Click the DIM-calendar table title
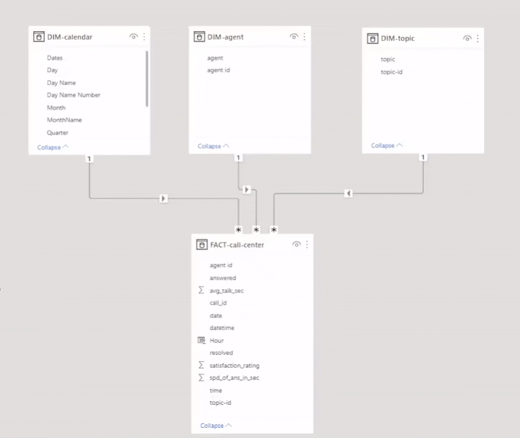520x438 pixels. tap(70, 37)
